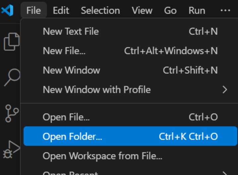Expand the New Window with Profile submenu
This screenshot has width=238, height=175.
pos(130,90)
